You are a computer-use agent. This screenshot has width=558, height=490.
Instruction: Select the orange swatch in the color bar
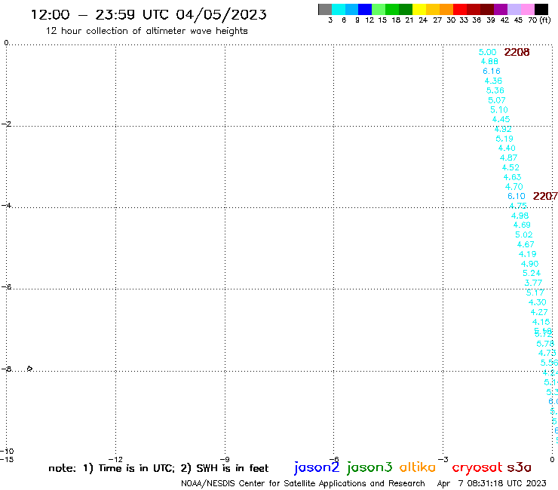tap(446, 9)
